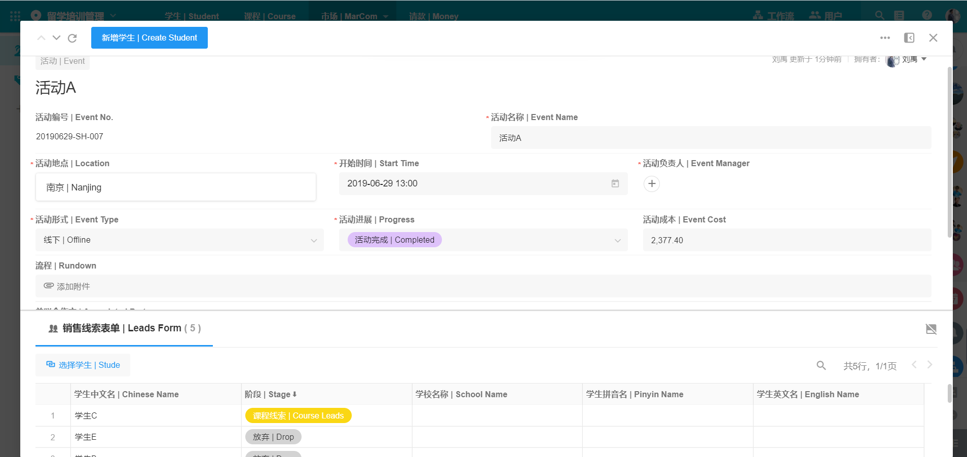Open the Start Time calendar picker
The image size is (967, 457).
click(x=615, y=183)
